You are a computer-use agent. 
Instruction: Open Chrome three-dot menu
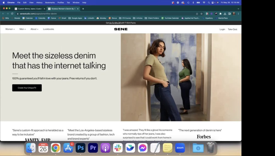238,14
